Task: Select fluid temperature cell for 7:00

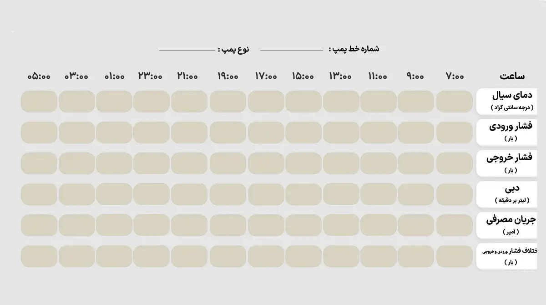Action: tap(455, 102)
